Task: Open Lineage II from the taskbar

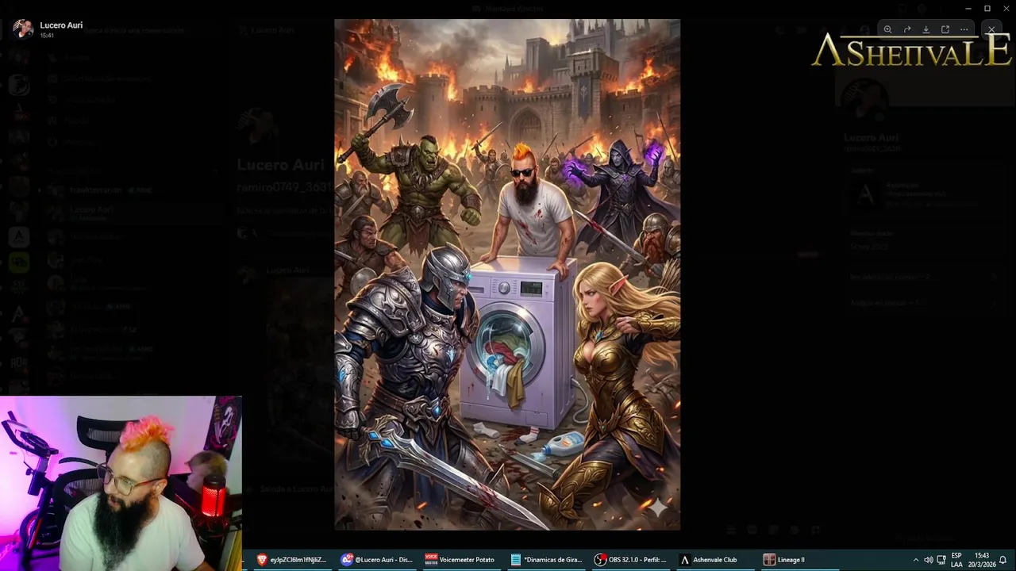Action: [800, 559]
